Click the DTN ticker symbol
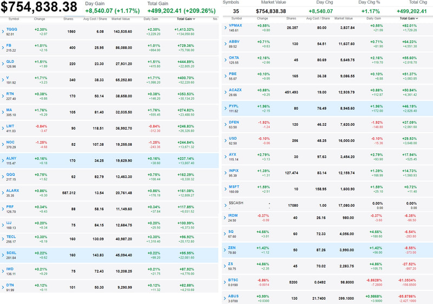This screenshot has height=304, width=433. click(x=10, y=285)
